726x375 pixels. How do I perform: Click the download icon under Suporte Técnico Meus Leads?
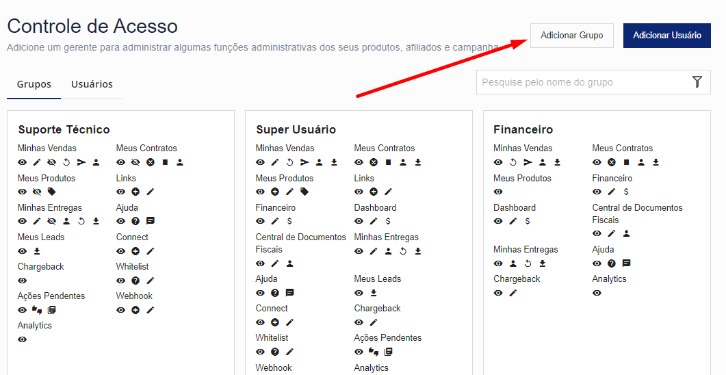click(37, 251)
